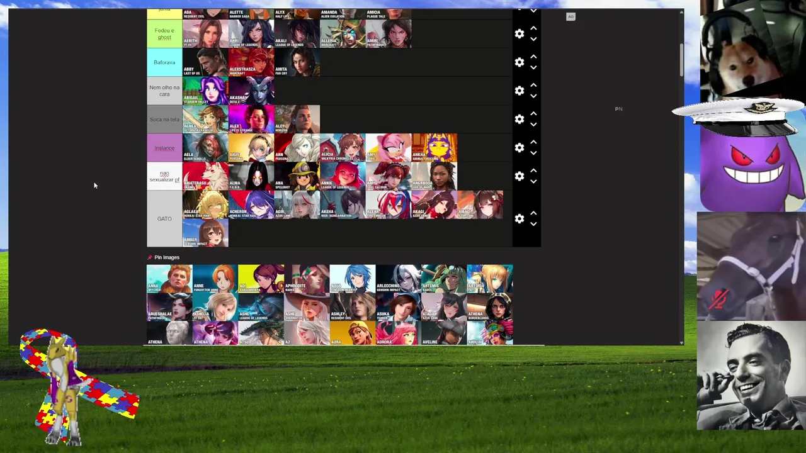Image resolution: width=806 pixels, height=453 pixels.
Task: Select the Nem olho na cara label
Action: click(164, 91)
